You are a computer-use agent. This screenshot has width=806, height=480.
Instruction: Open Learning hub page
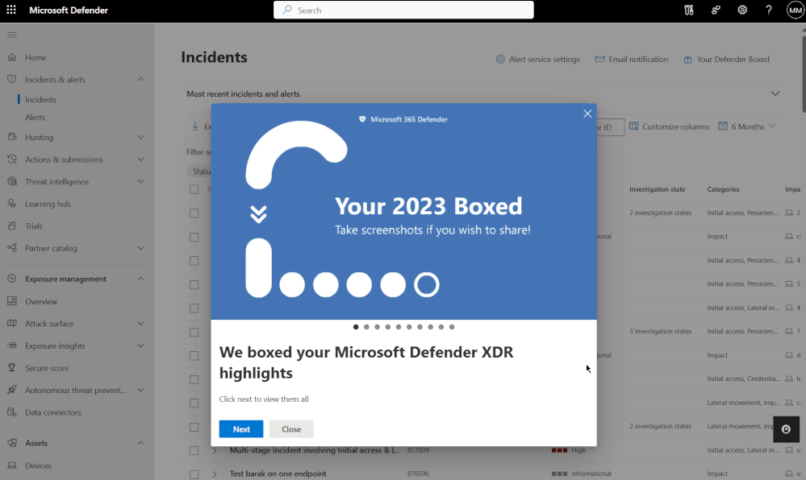point(48,204)
